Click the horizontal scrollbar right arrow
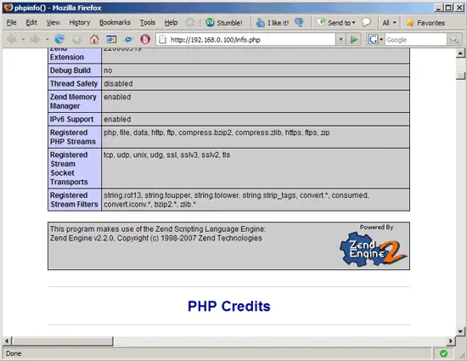 pos(451,341)
